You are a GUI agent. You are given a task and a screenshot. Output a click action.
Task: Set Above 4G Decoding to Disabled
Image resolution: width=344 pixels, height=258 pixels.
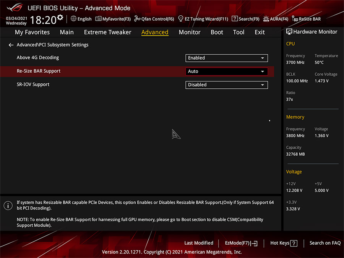click(226, 58)
